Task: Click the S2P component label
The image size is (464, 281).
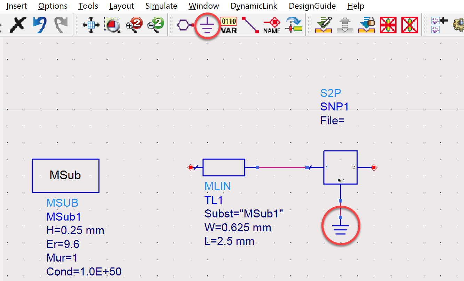Action: (331, 93)
